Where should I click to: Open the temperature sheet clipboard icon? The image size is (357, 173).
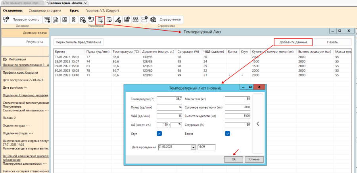100,20
